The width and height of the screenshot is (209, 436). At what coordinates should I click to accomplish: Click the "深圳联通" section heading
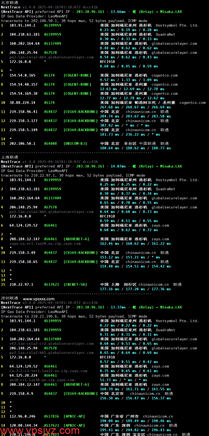tap(10, 298)
